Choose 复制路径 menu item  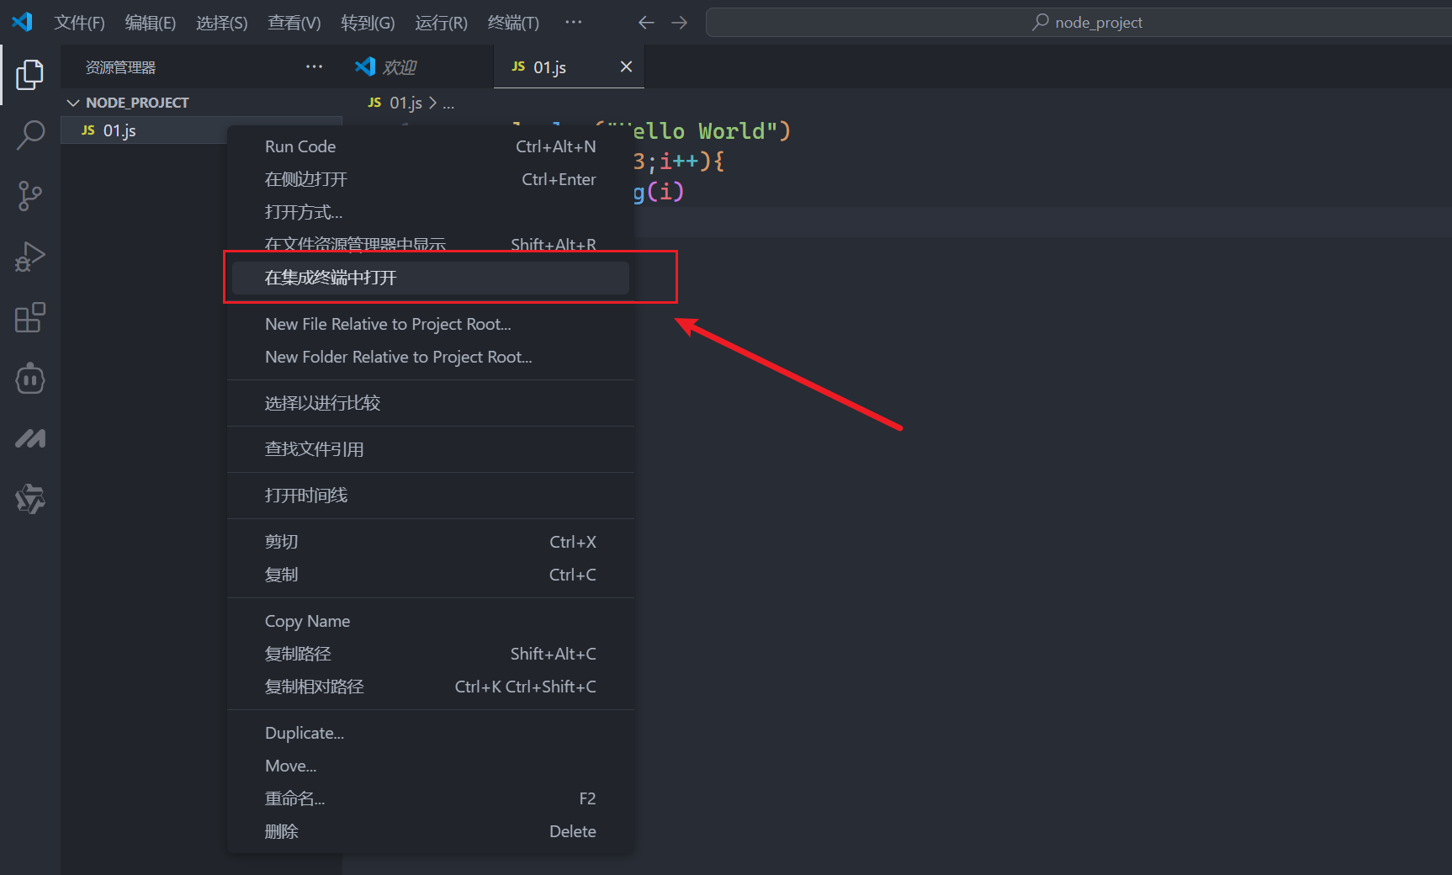(430, 654)
